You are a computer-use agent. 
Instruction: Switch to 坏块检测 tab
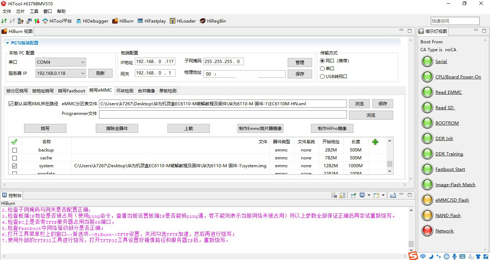coord(125,91)
